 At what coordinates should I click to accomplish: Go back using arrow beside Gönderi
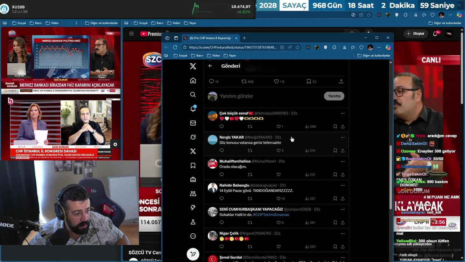click(x=210, y=66)
